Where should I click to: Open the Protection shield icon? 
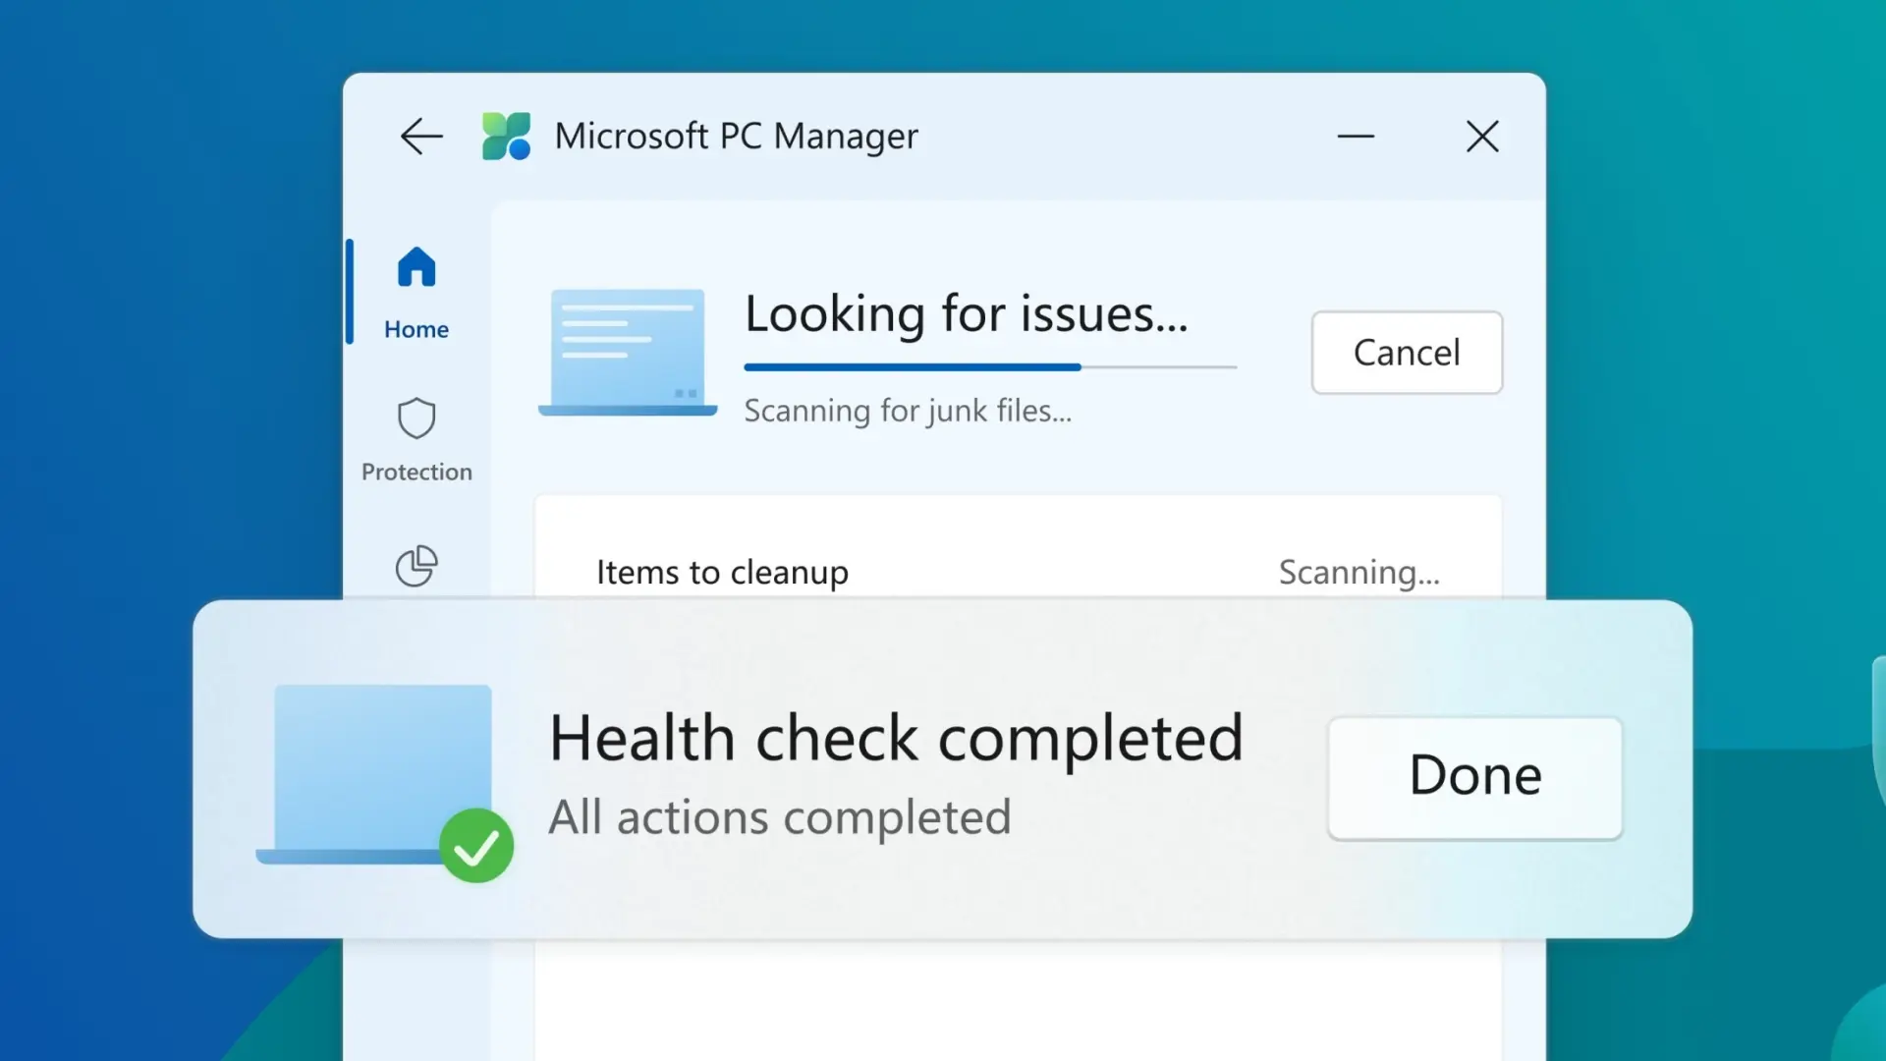point(416,419)
